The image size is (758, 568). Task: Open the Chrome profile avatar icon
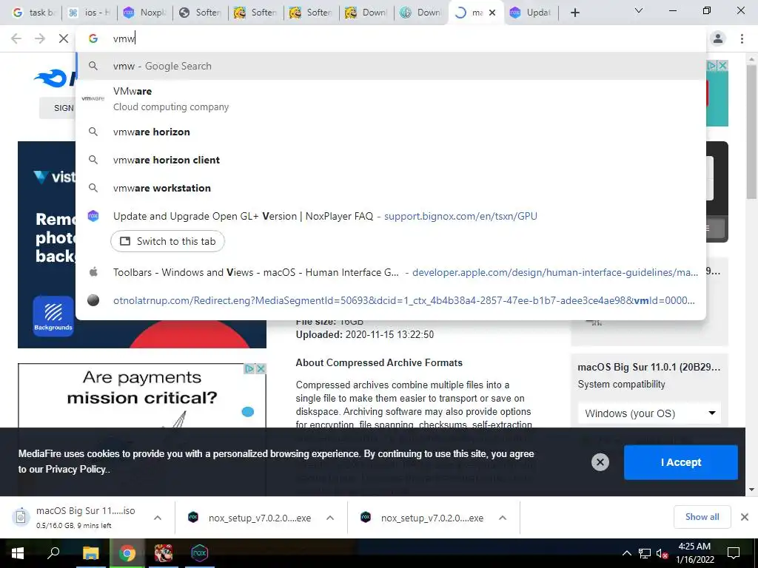coord(718,38)
